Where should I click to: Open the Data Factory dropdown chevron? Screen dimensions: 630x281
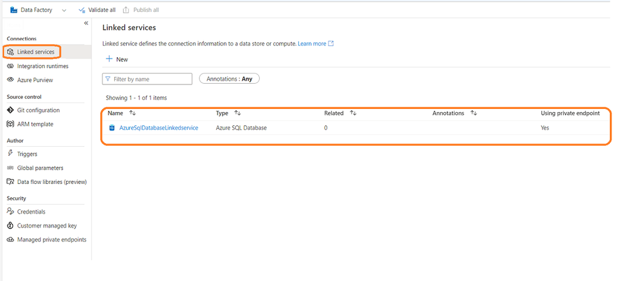coord(64,10)
